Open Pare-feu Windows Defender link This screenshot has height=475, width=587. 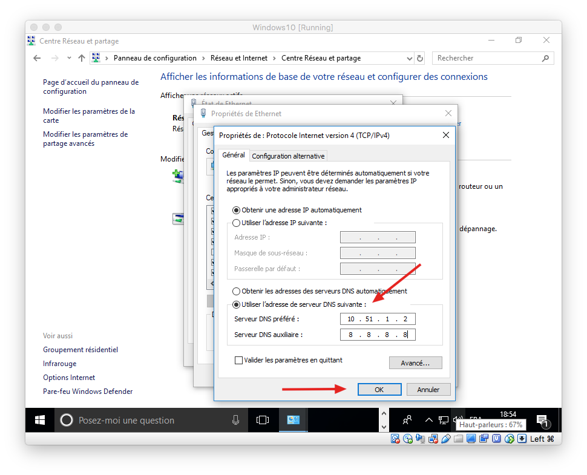tap(88, 391)
